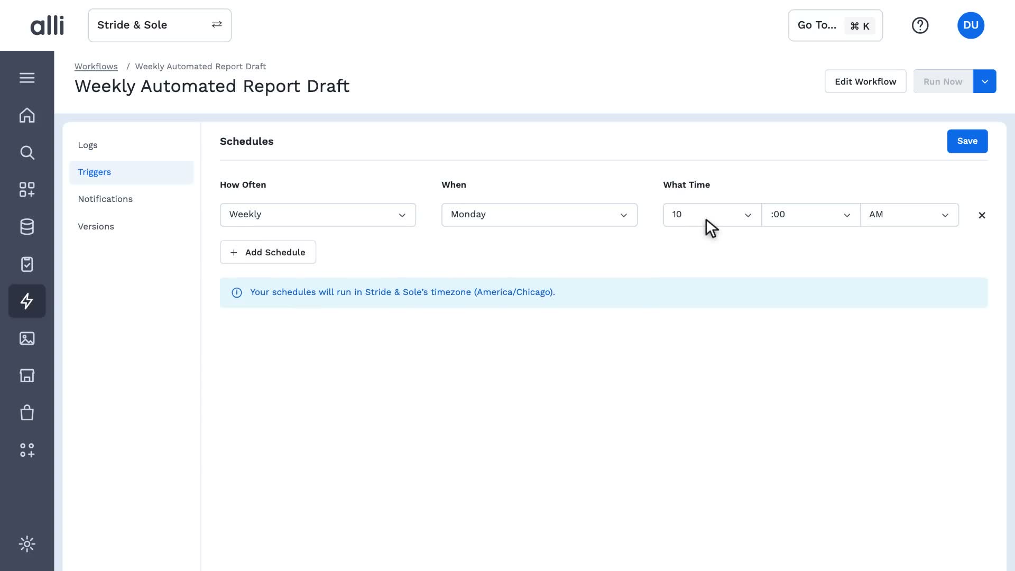
Task: Open the Workflows breadcrumb link
Action: 96,67
